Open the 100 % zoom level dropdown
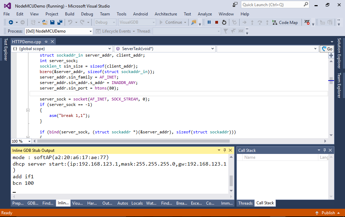Screen dimensions: 345x217 (x=21, y=141)
